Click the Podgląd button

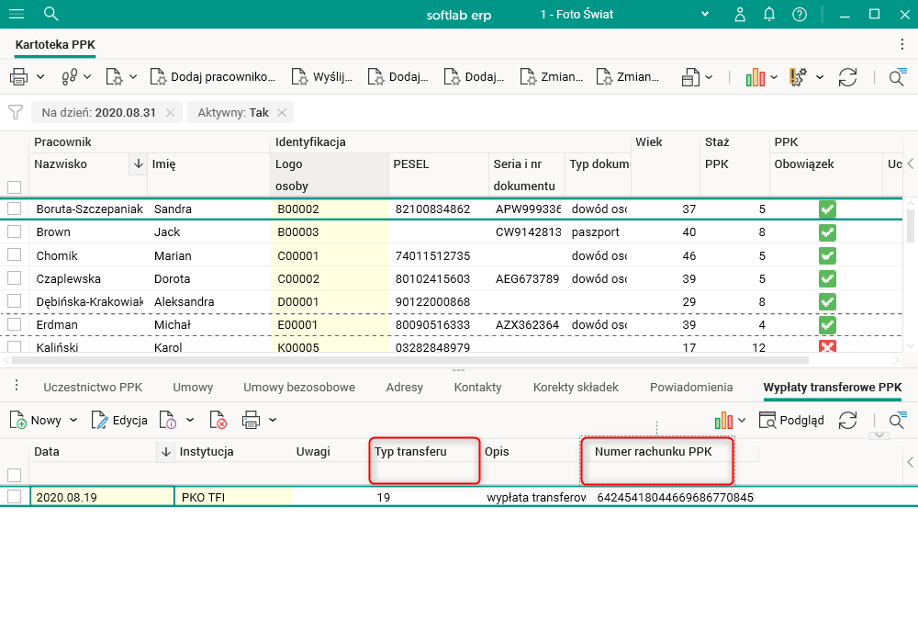(x=791, y=420)
